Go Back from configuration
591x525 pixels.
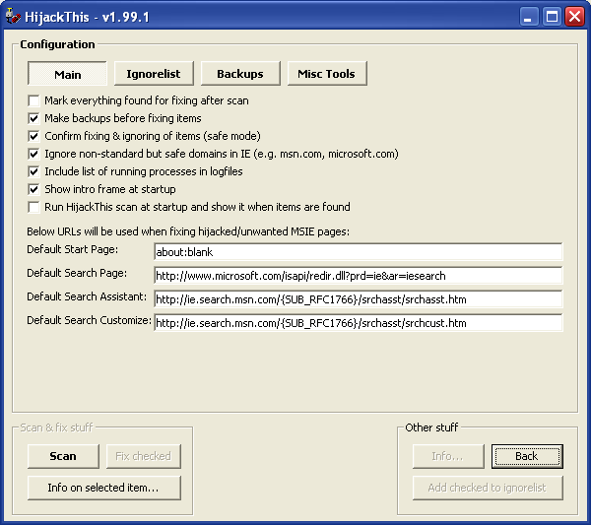[x=527, y=456]
